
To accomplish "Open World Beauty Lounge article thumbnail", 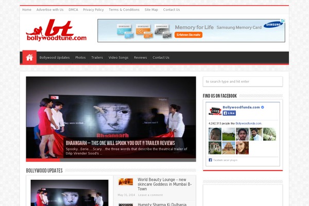I will coord(126,182).
